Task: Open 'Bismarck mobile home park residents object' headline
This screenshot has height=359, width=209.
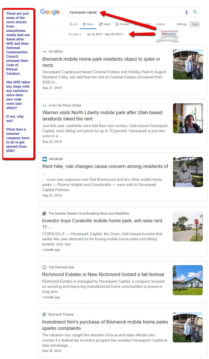Action: (x=101, y=62)
